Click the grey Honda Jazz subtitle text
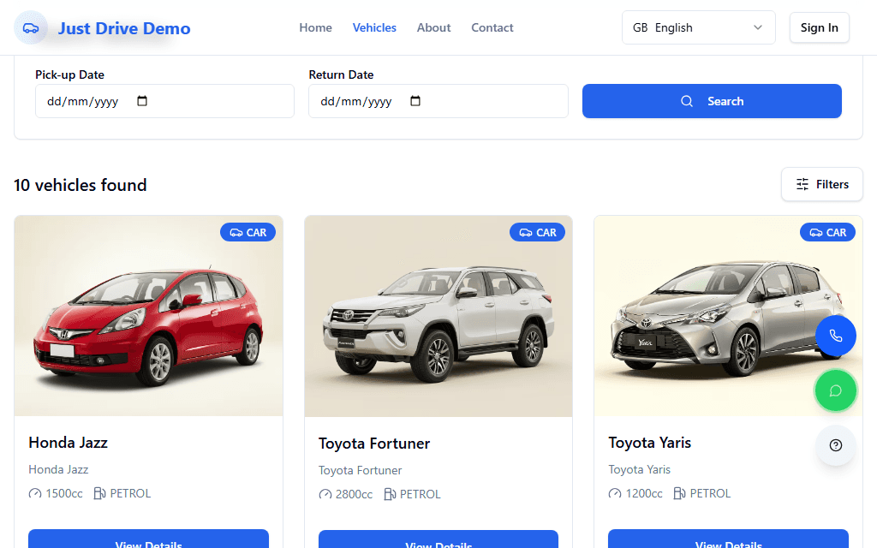The height and width of the screenshot is (548, 877). (x=59, y=469)
